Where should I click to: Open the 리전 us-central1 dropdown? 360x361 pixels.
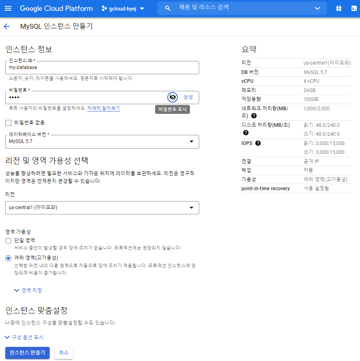[102, 208]
